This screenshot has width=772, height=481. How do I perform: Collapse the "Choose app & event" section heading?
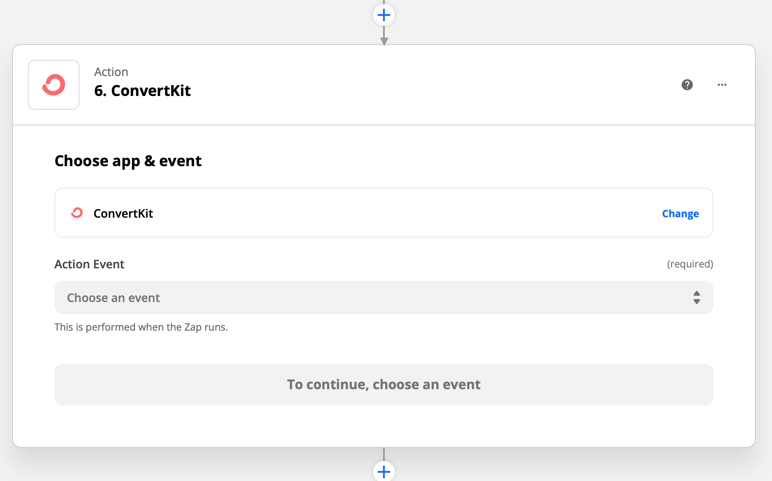tap(128, 161)
